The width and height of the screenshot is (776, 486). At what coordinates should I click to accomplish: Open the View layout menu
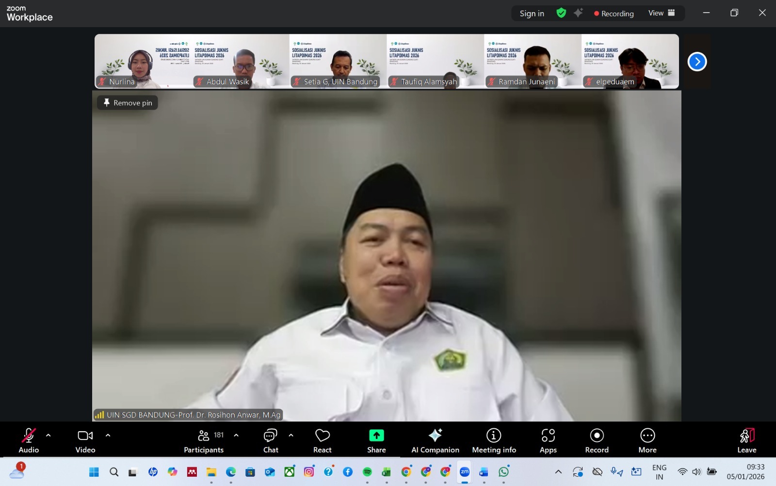tap(662, 13)
